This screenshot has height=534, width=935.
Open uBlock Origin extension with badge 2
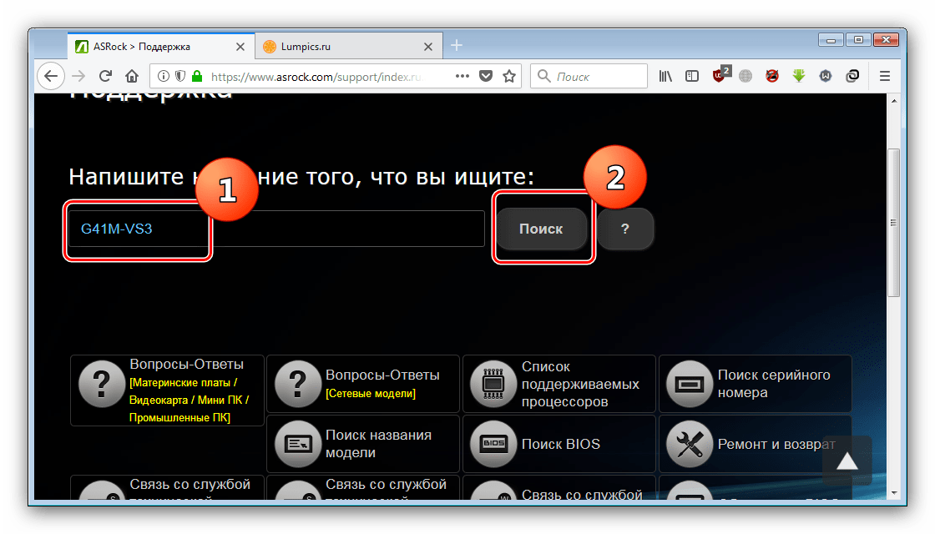pyautogui.click(x=719, y=77)
